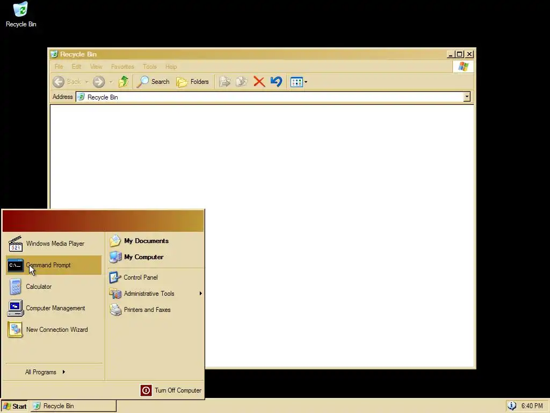Open the View menu
This screenshot has width=550, height=413.
pos(96,67)
